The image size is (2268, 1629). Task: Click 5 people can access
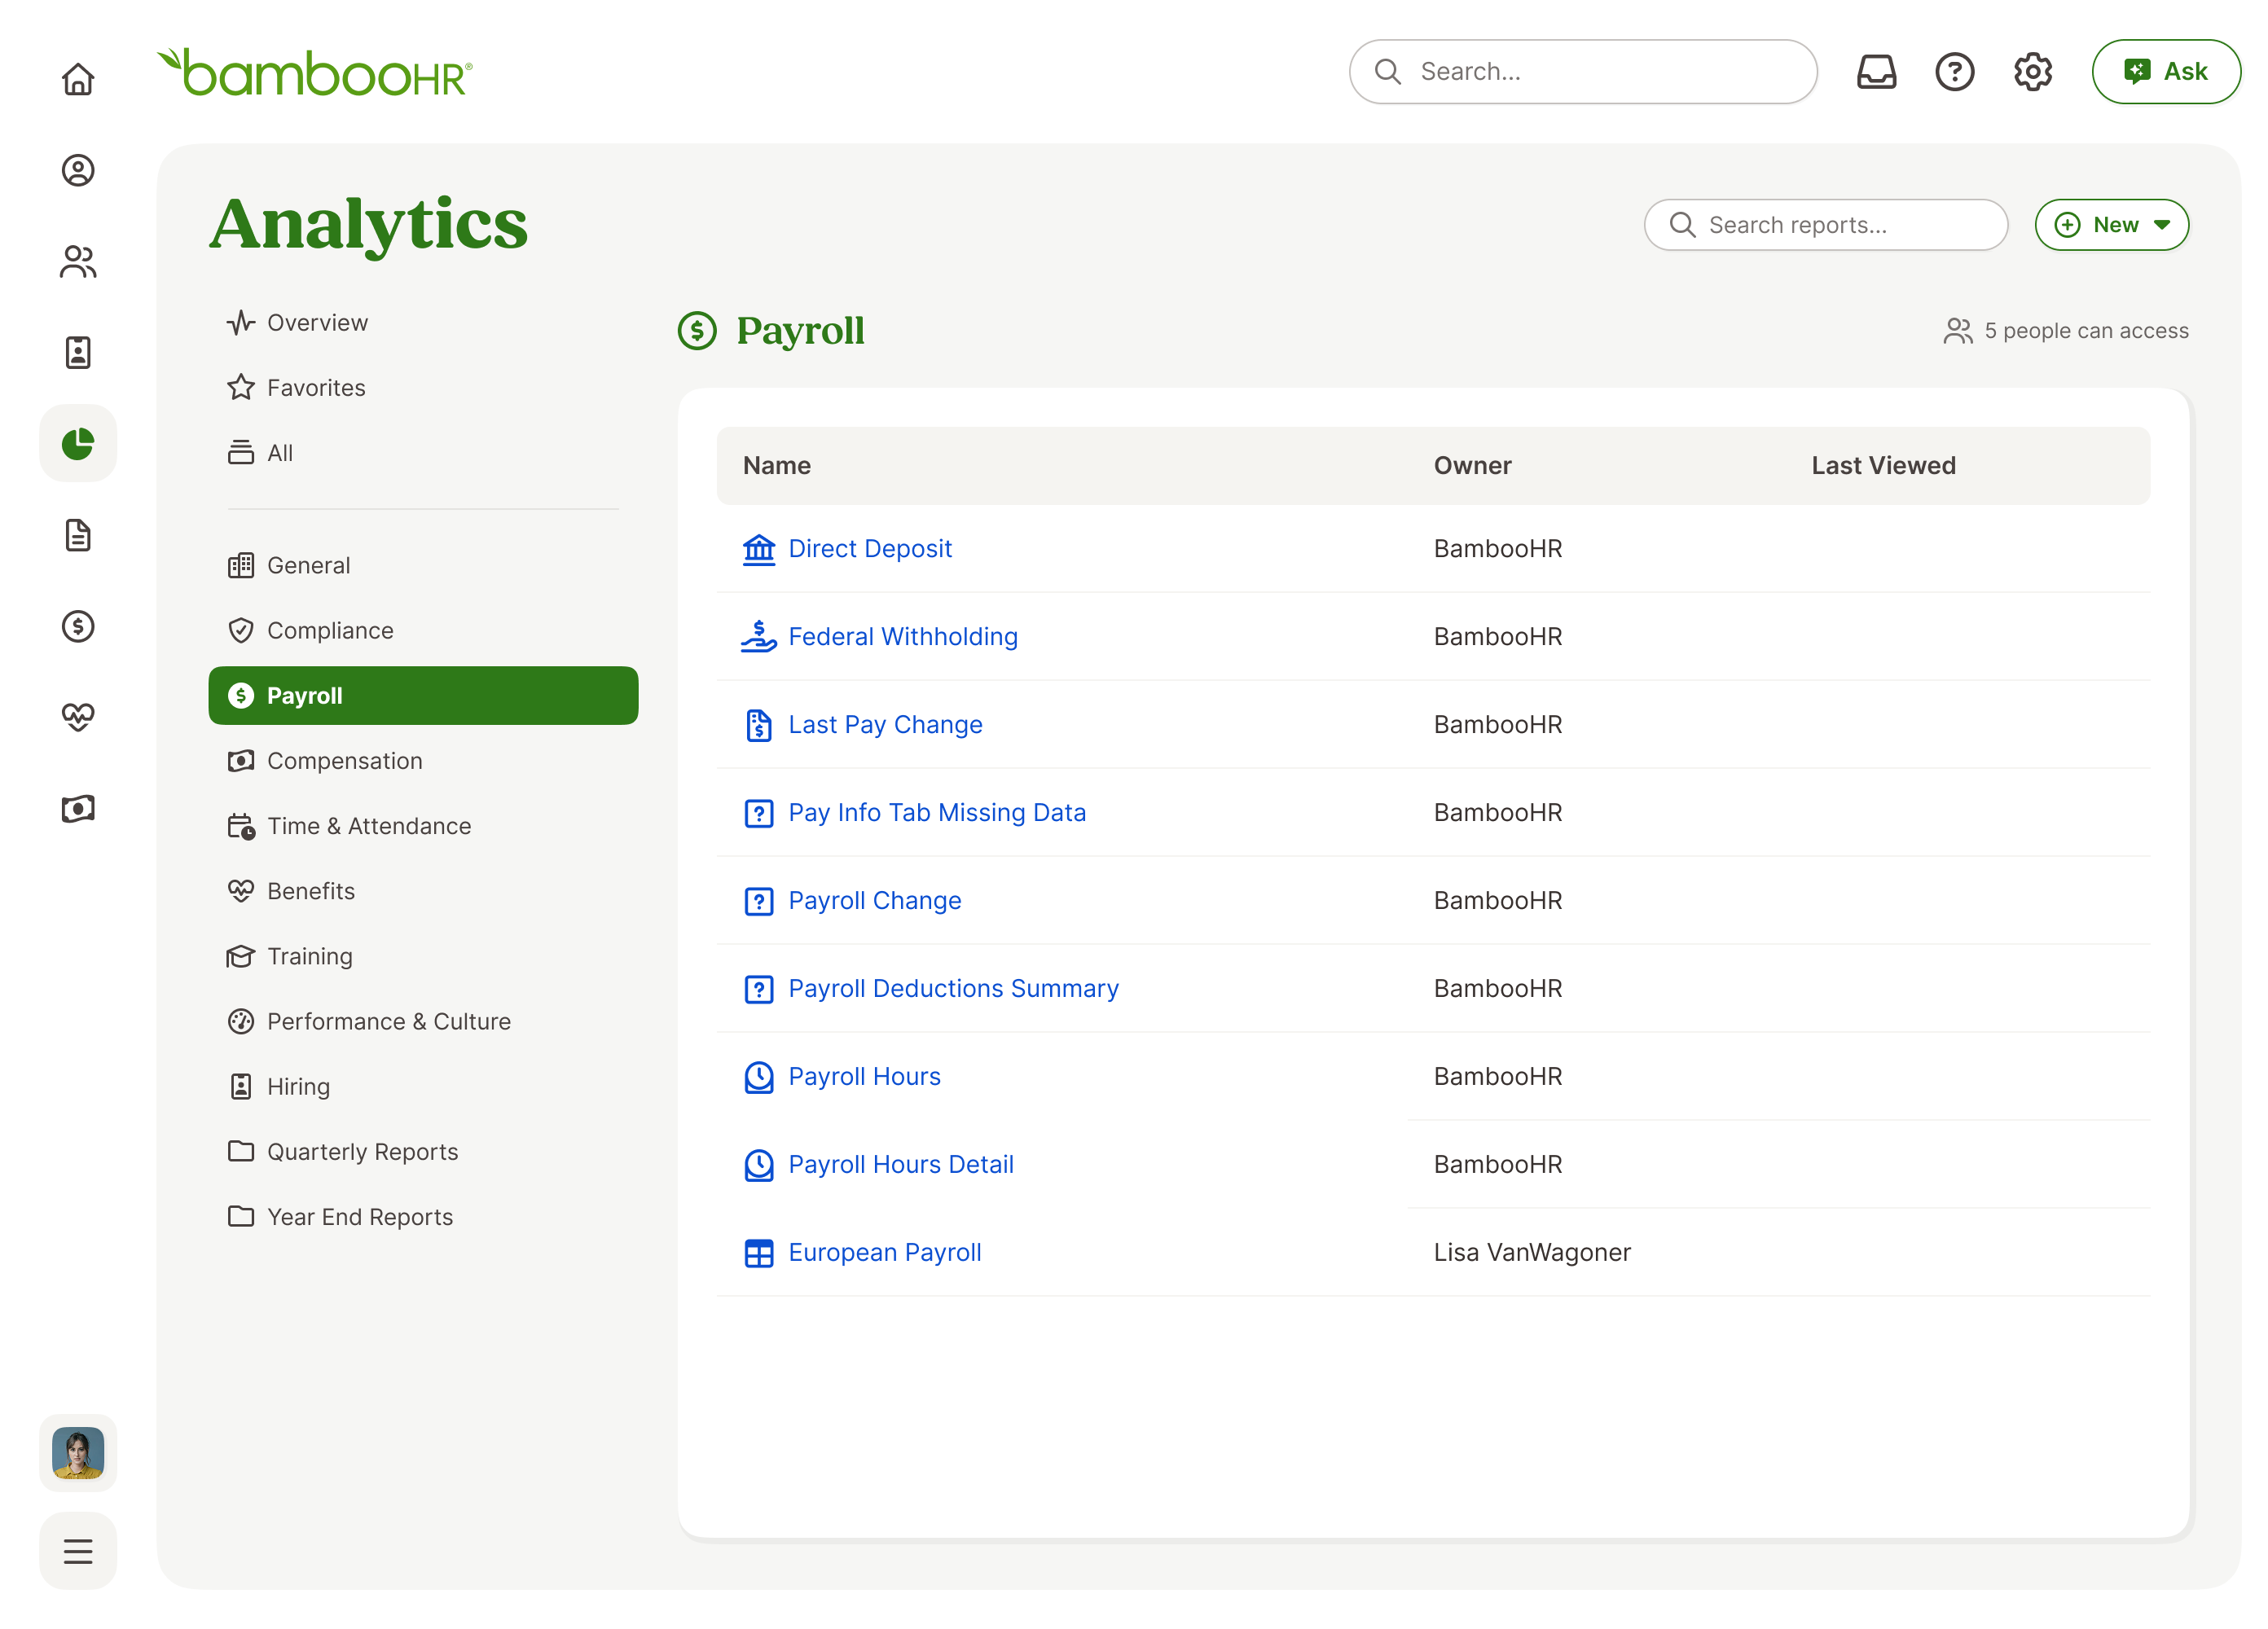2065,331
